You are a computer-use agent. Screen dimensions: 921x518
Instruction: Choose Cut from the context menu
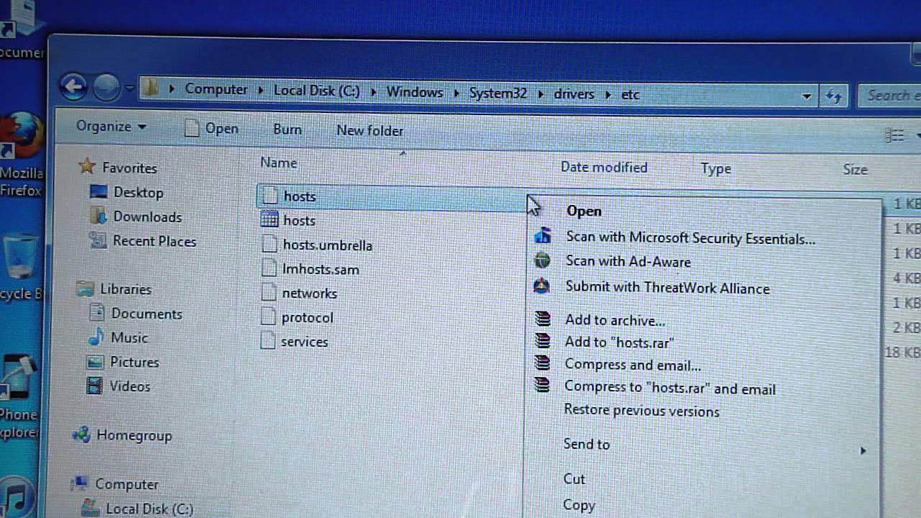coord(574,479)
